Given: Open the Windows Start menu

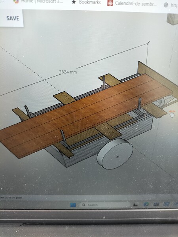Looking at the screenshot, I should (73, 205).
